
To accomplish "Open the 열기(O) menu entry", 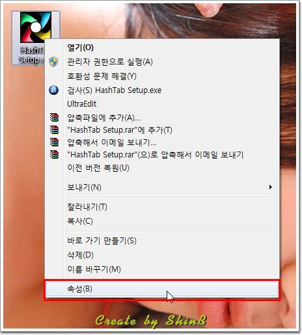I will tap(80, 47).
